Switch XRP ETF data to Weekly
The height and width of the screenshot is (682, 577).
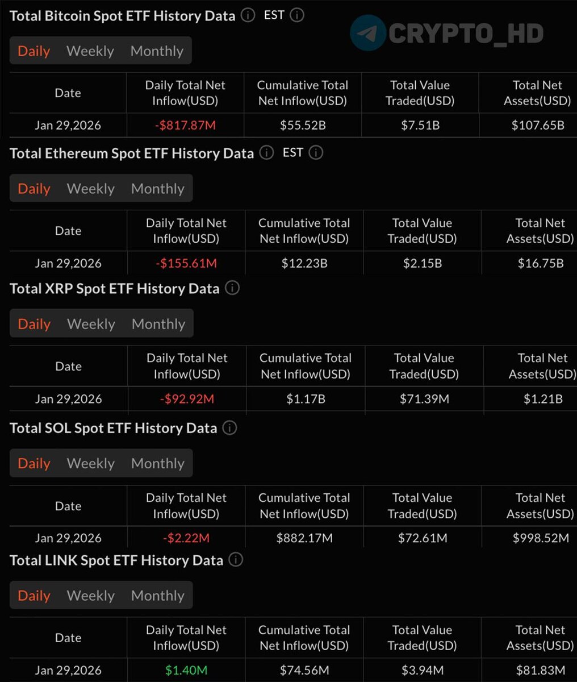[x=91, y=324]
